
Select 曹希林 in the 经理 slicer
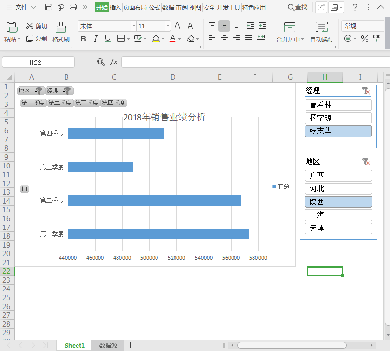[x=338, y=105]
